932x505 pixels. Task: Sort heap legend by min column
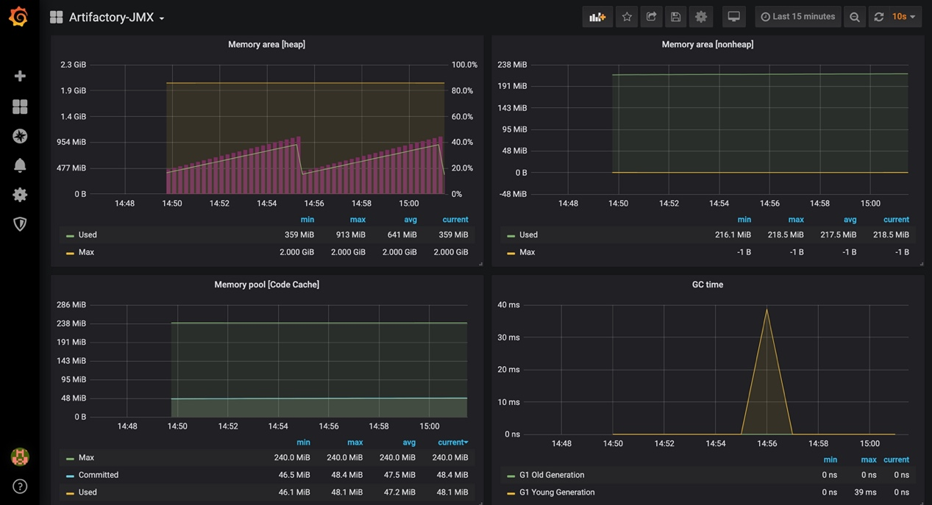click(x=307, y=220)
